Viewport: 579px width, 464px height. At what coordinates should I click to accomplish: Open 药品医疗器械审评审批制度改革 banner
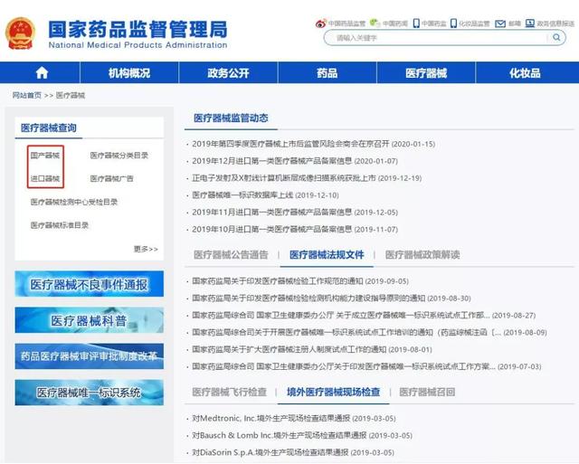point(89,356)
